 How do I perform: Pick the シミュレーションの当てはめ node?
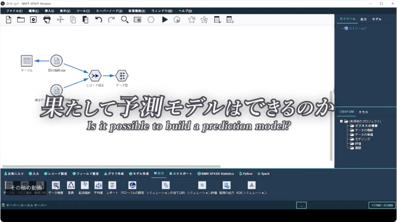point(166,188)
